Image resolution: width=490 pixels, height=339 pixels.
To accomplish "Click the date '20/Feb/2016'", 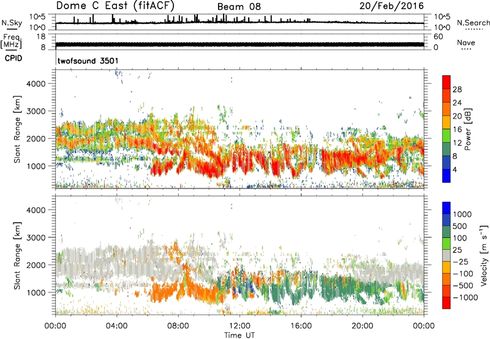I will click(x=391, y=6).
